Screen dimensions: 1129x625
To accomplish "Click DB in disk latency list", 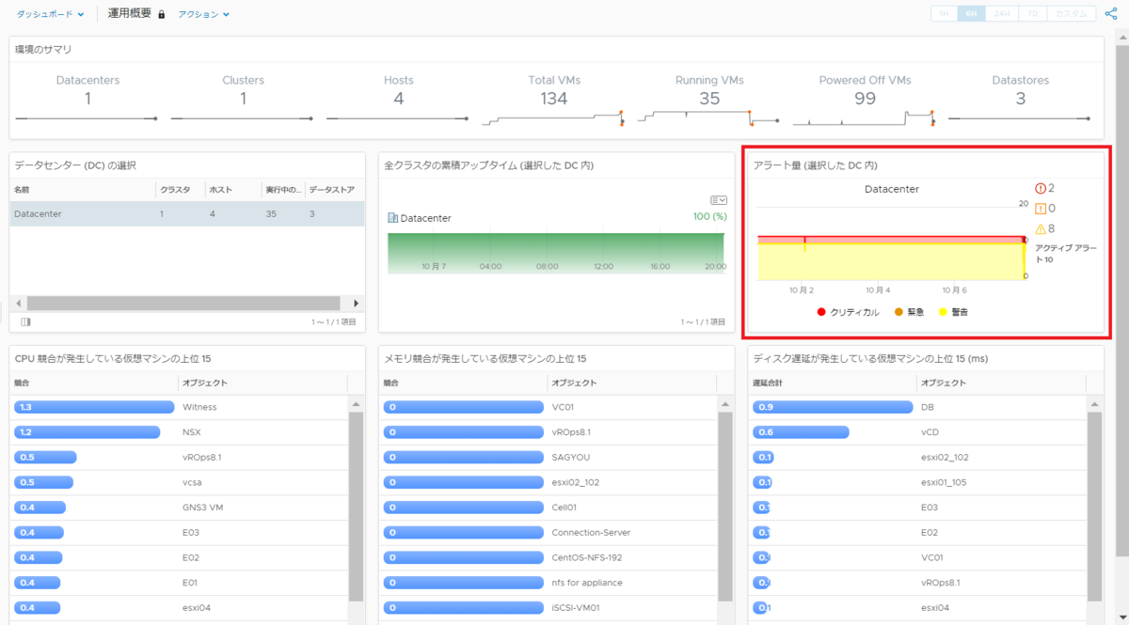I will [x=928, y=407].
